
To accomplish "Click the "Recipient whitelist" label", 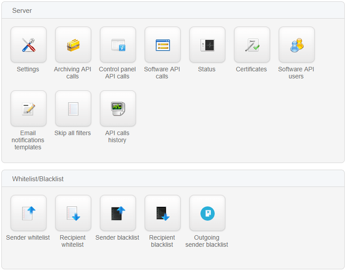I will point(73,241).
